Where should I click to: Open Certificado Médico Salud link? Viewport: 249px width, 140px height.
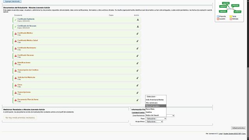[28, 40]
